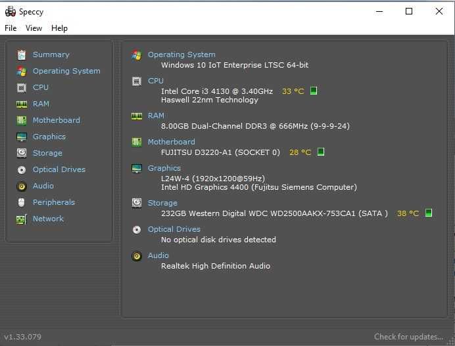The image size is (455, 346).
Task: Click the storage temperature value 38 °C
Action: (408, 213)
